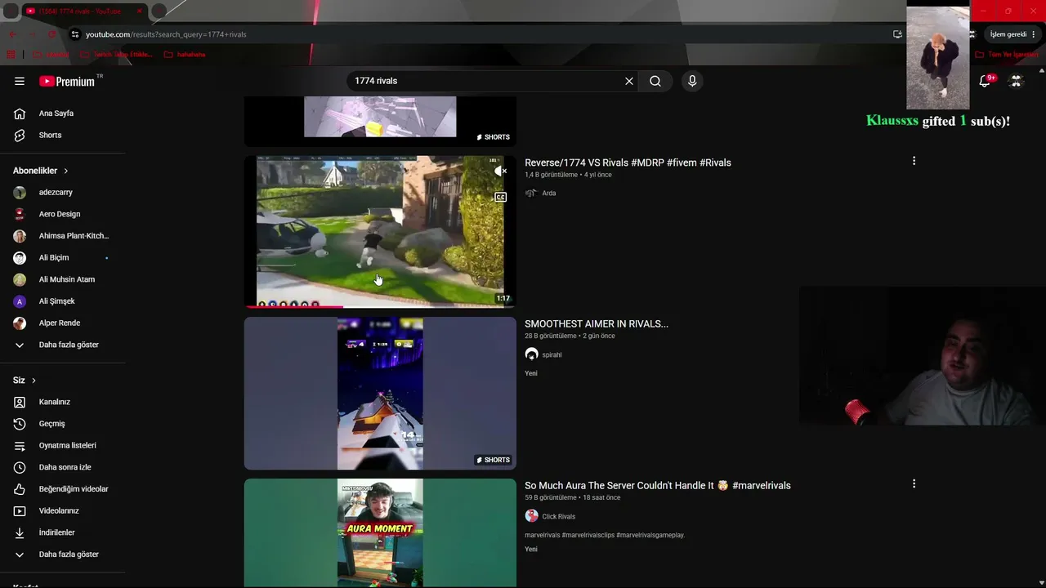Clear the search box with the X
This screenshot has height=588, width=1046.
[x=629, y=81]
